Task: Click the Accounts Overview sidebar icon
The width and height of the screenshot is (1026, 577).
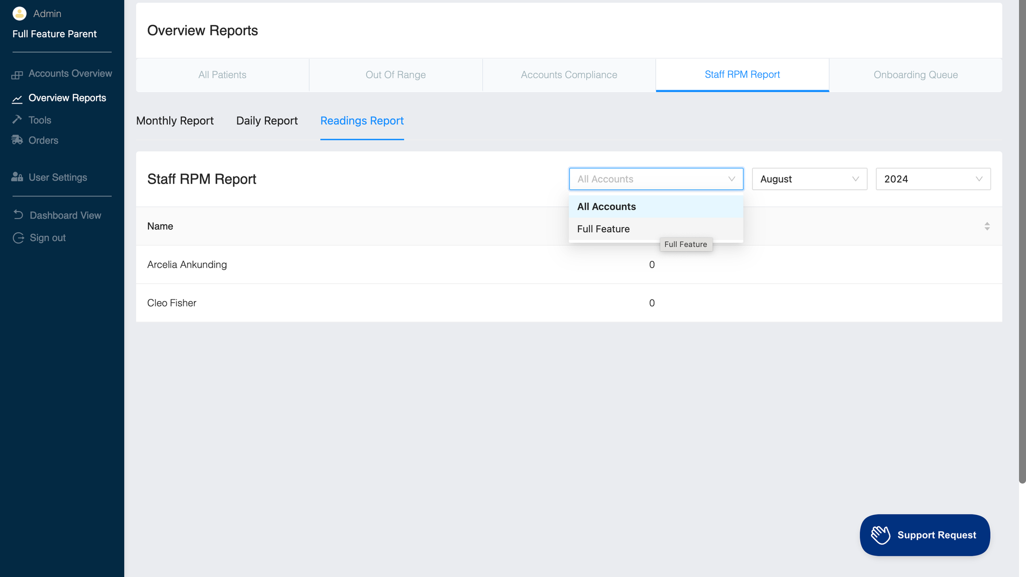Action: click(17, 75)
